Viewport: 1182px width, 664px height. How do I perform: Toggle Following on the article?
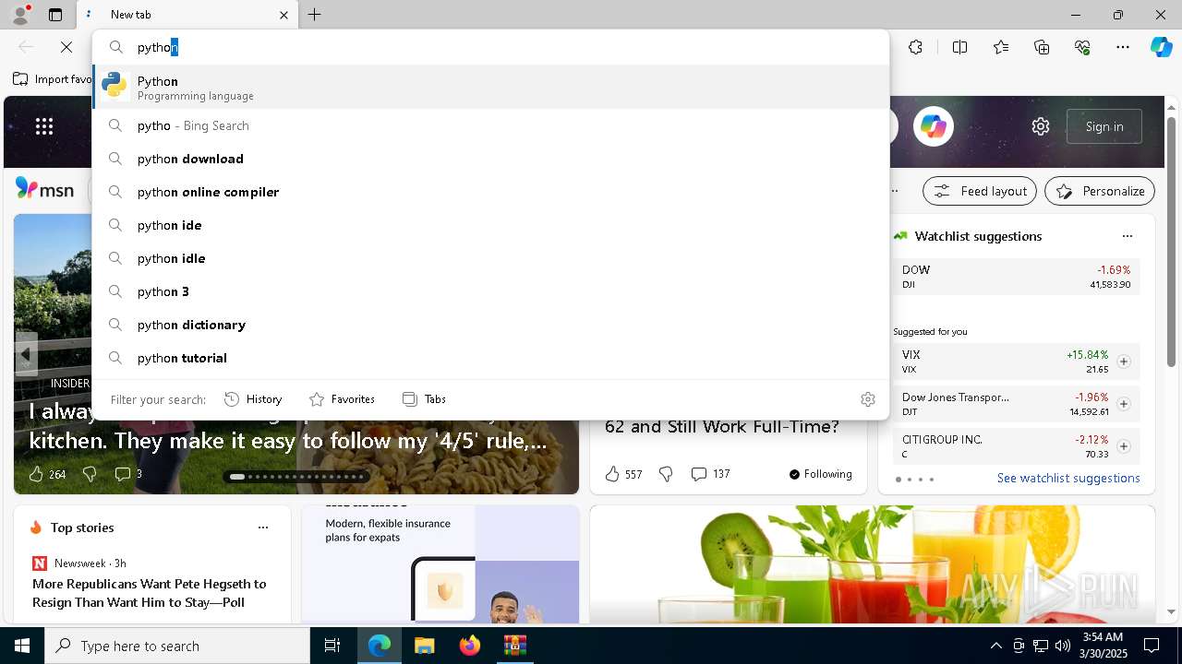point(820,474)
